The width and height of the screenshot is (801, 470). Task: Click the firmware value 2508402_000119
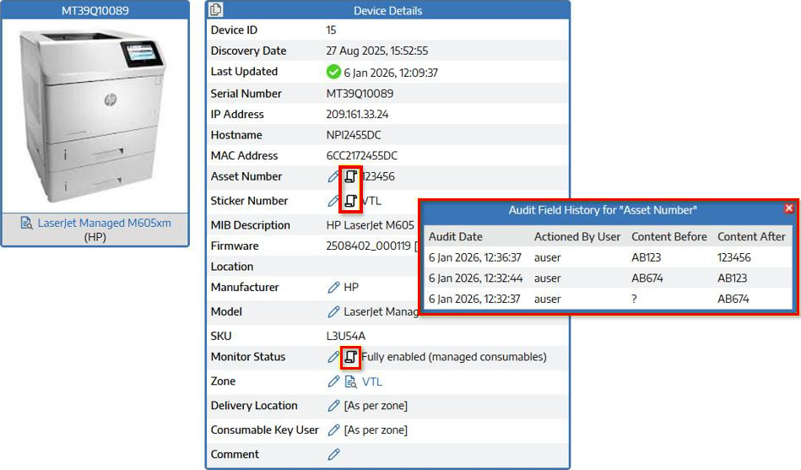tap(368, 246)
